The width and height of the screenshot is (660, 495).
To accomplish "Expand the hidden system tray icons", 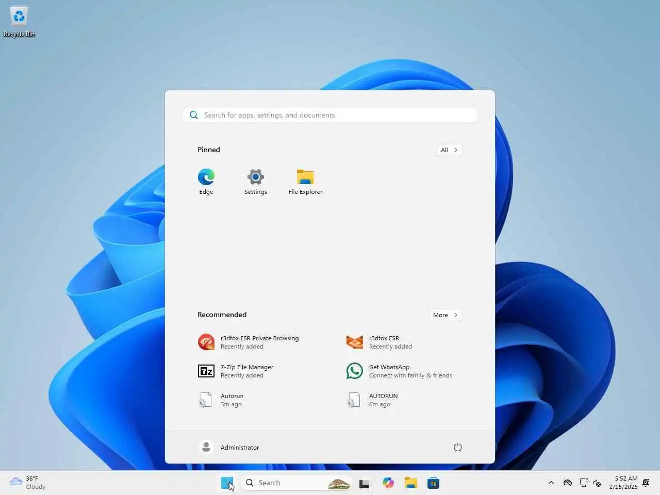I will [x=551, y=483].
